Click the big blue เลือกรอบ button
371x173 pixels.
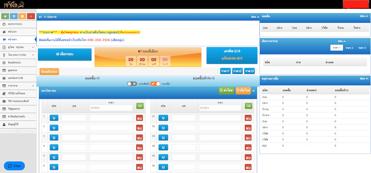click(65, 54)
